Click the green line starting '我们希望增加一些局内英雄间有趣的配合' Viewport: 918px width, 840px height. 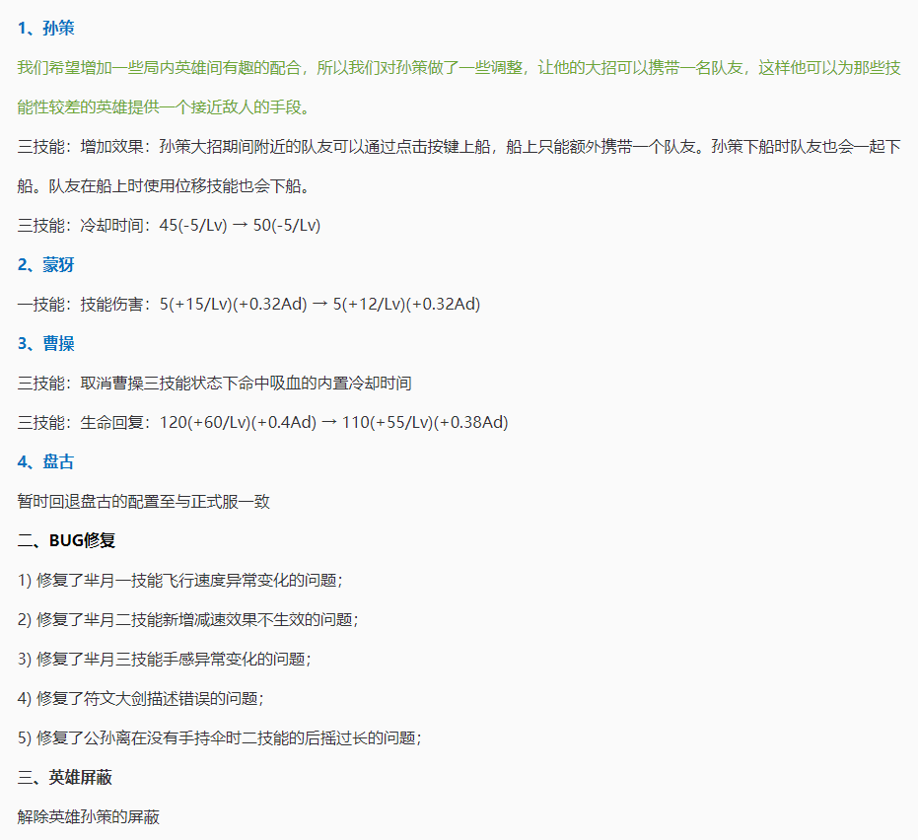[459, 68]
